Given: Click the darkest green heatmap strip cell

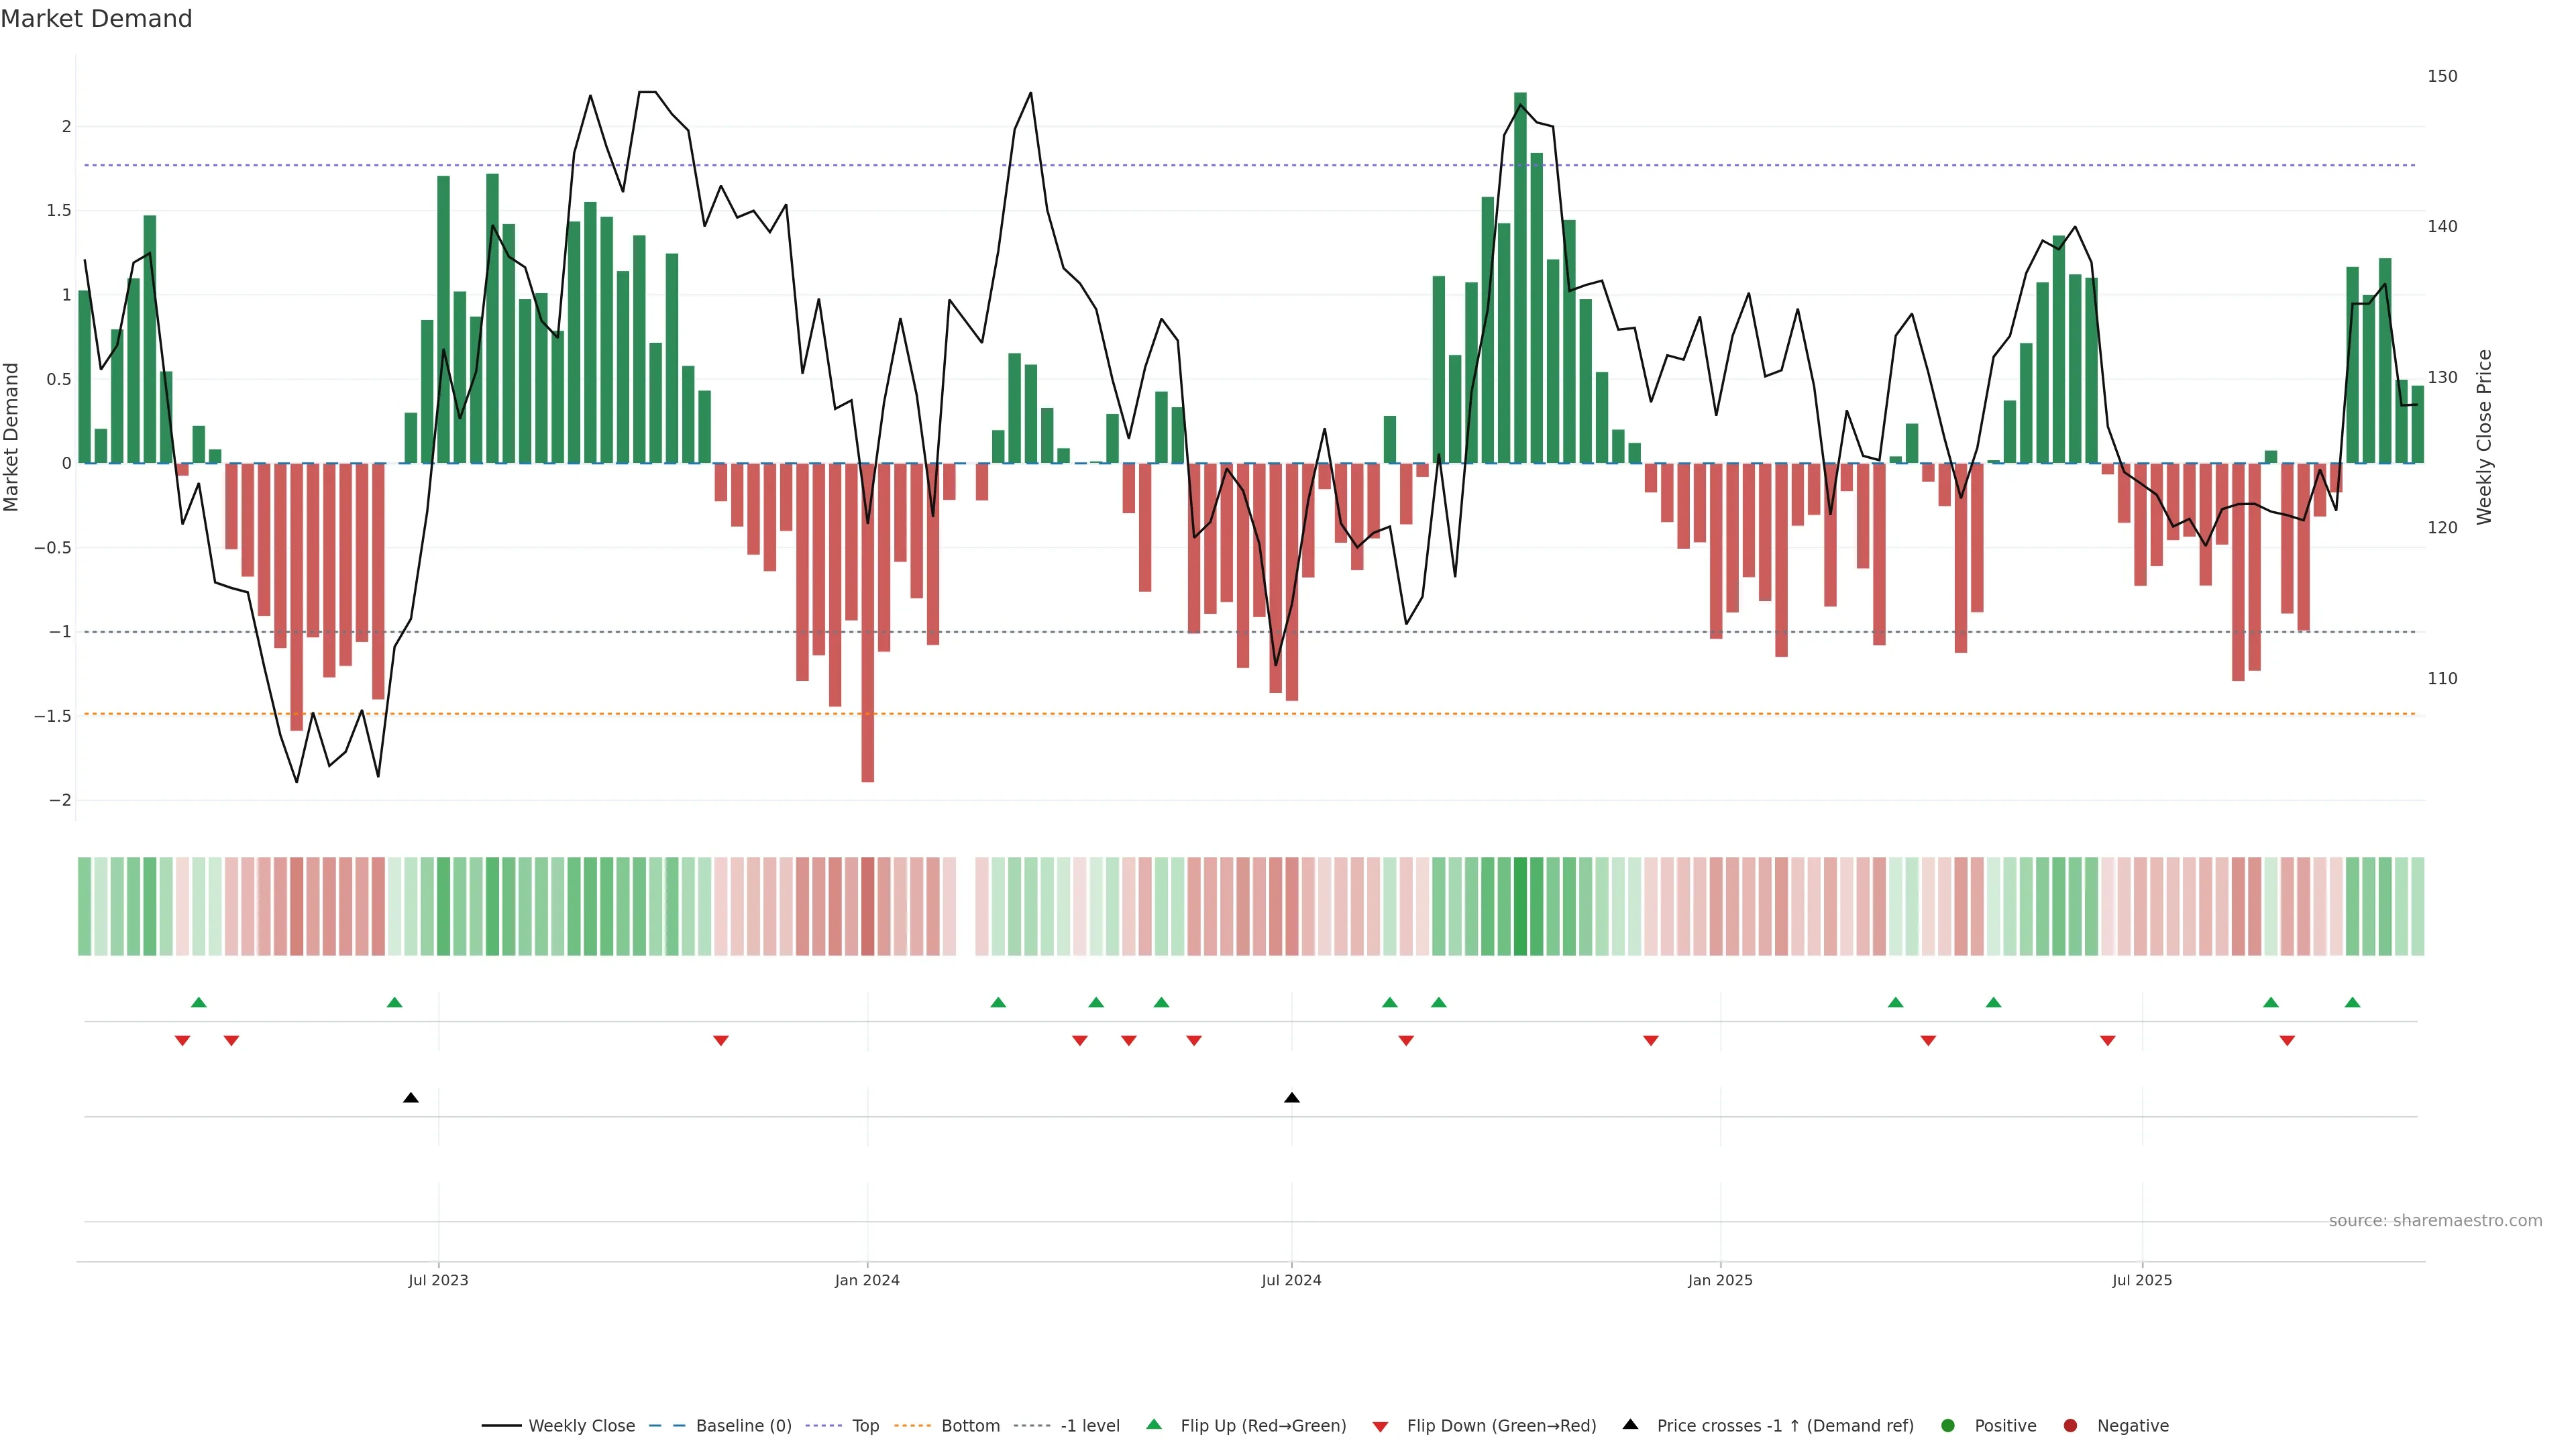Looking at the screenshot, I should point(1520,906).
